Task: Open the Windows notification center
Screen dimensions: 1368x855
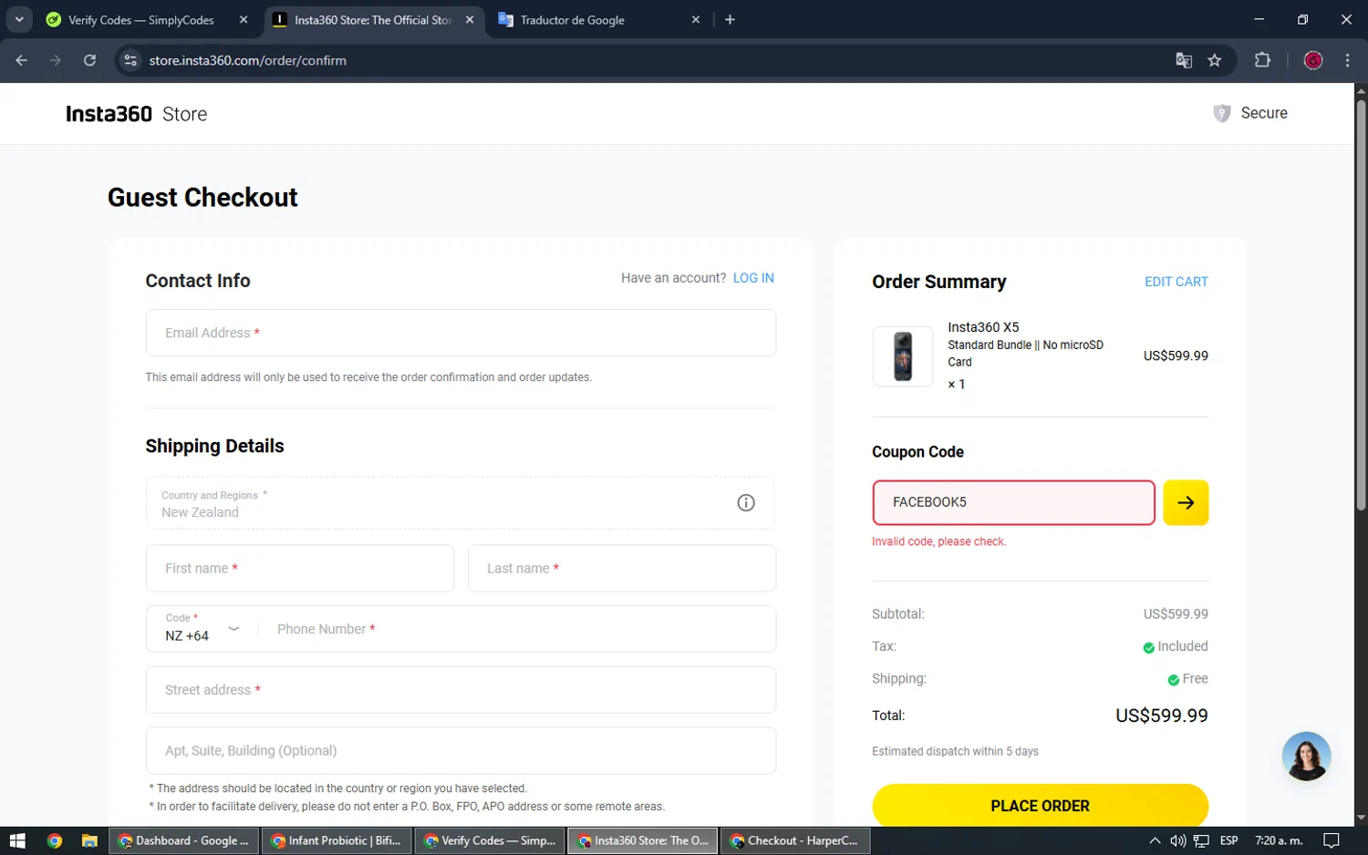Action: pyautogui.click(x=1332, y=840)
